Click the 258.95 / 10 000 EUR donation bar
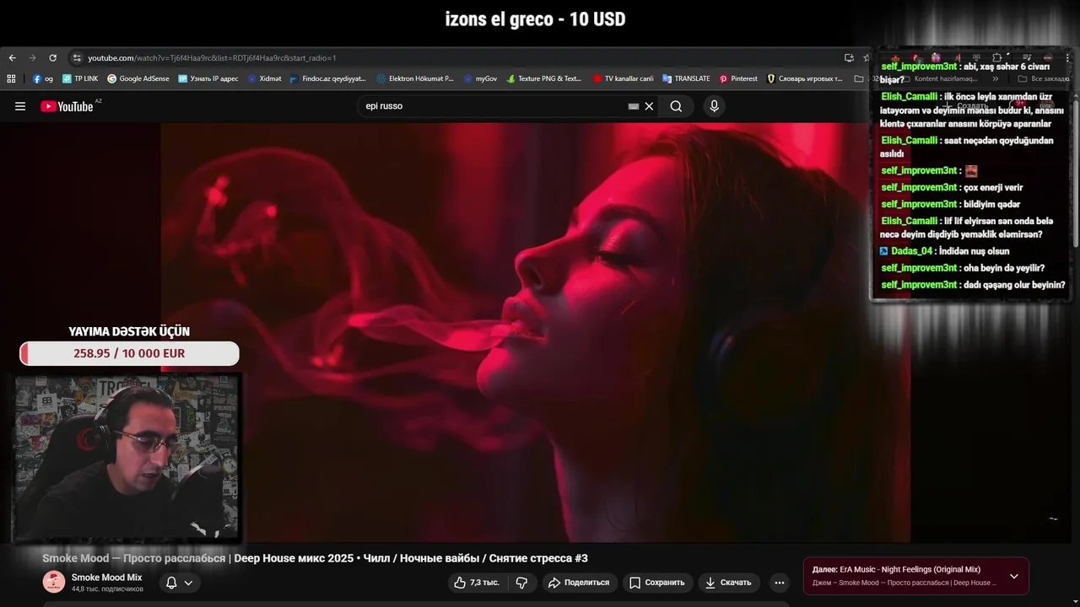 pos(129,353)
